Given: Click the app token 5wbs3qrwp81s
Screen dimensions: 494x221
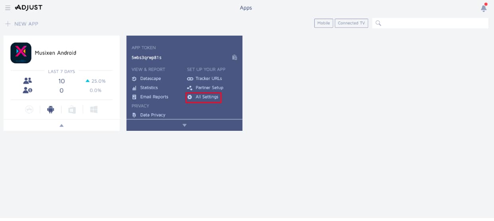Looking at the screenshot, I should 146,57.
